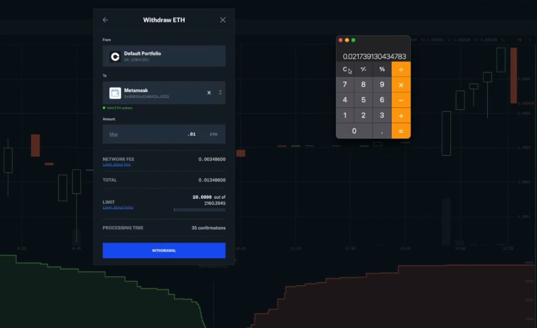Close the Withdraw ETH dialog
Image resolution: width=537 pixels, height=328 pixels.
click(222, 20)
